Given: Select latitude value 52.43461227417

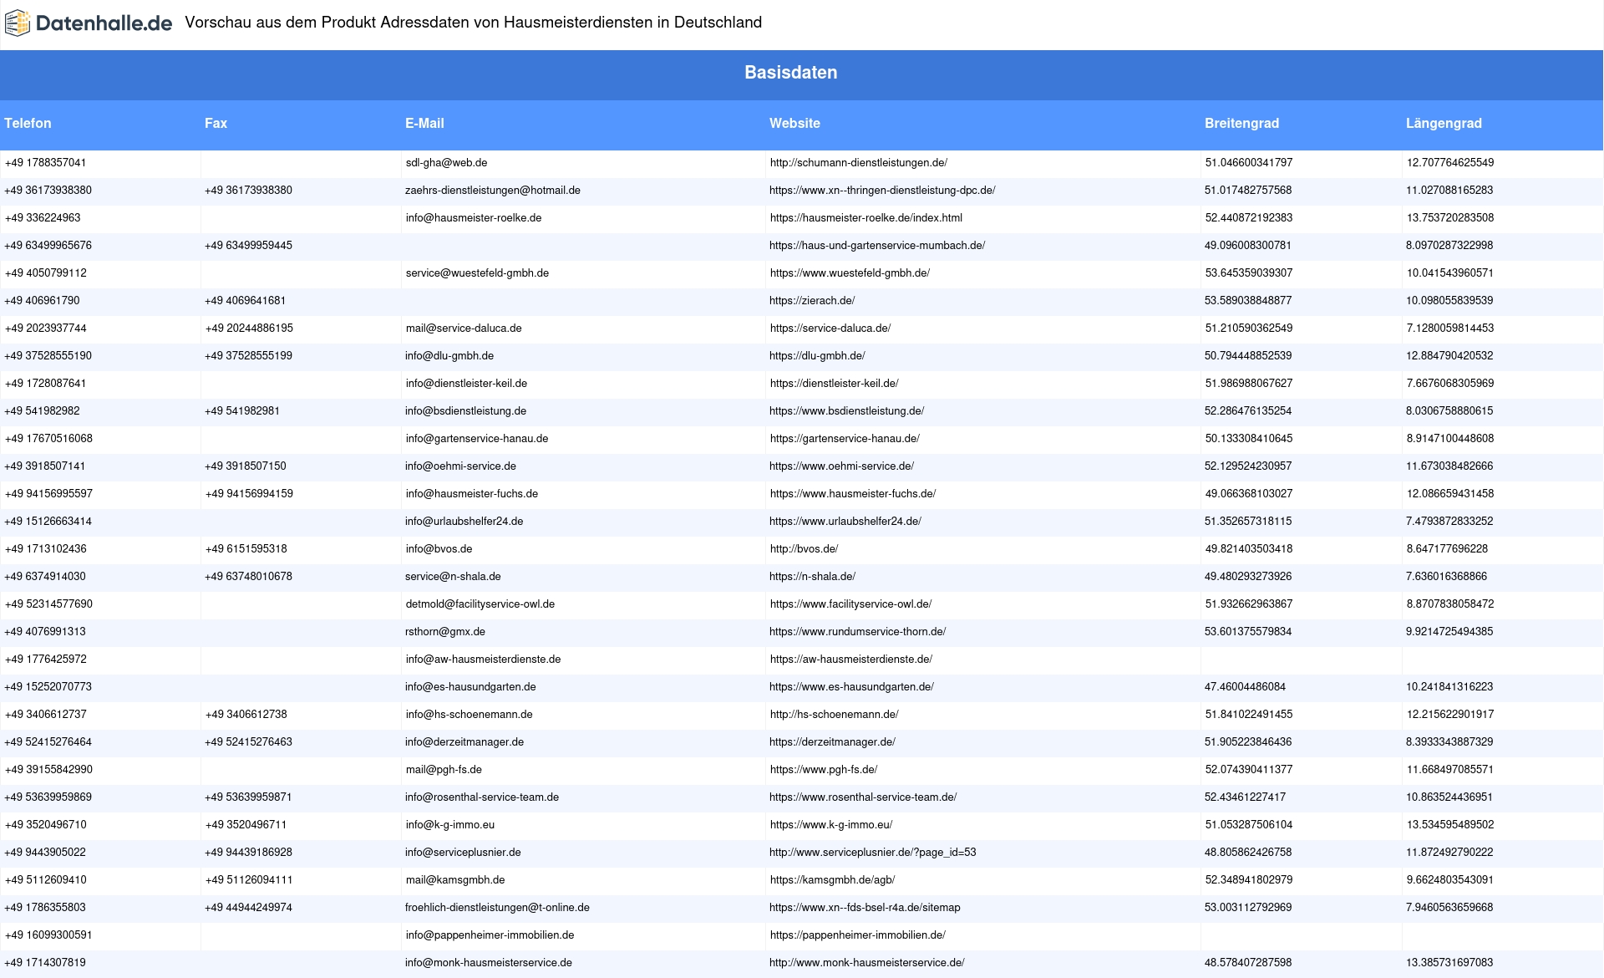Looking at the screenshot, I should click(1245, 797).
